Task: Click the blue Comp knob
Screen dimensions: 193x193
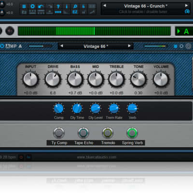Action: (59, 109)
